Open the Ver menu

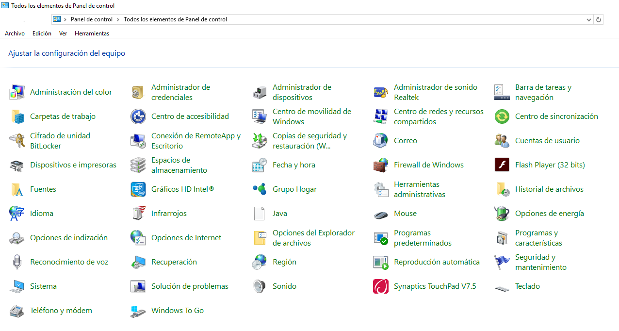click(63, 33)
